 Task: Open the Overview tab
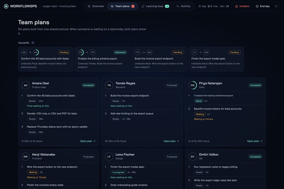click(96, 6)
